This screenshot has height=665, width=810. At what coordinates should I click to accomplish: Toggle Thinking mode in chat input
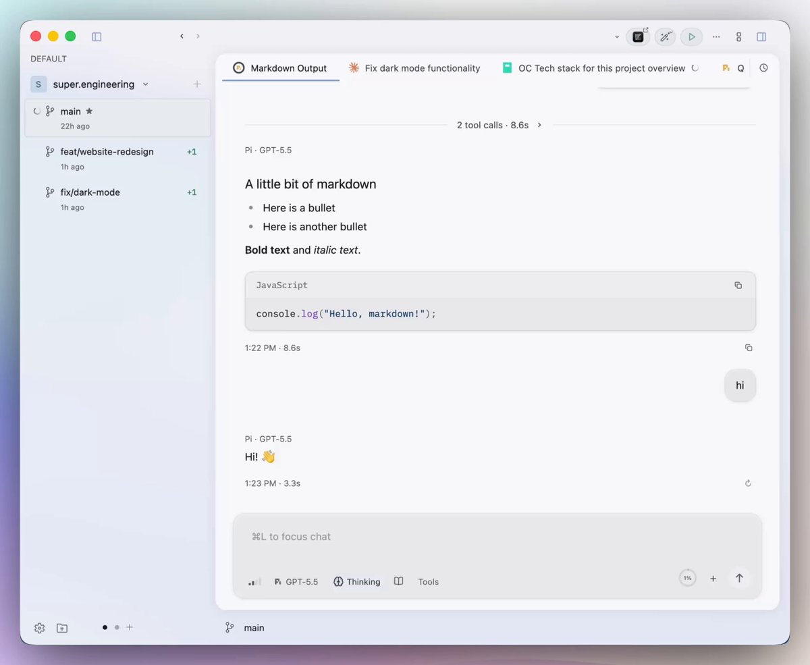click(x=357, y=582)
